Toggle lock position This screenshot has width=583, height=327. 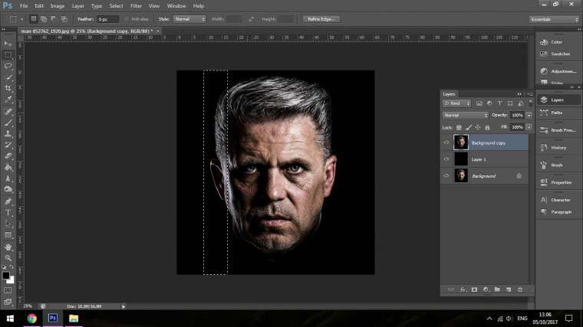[478, 128]
